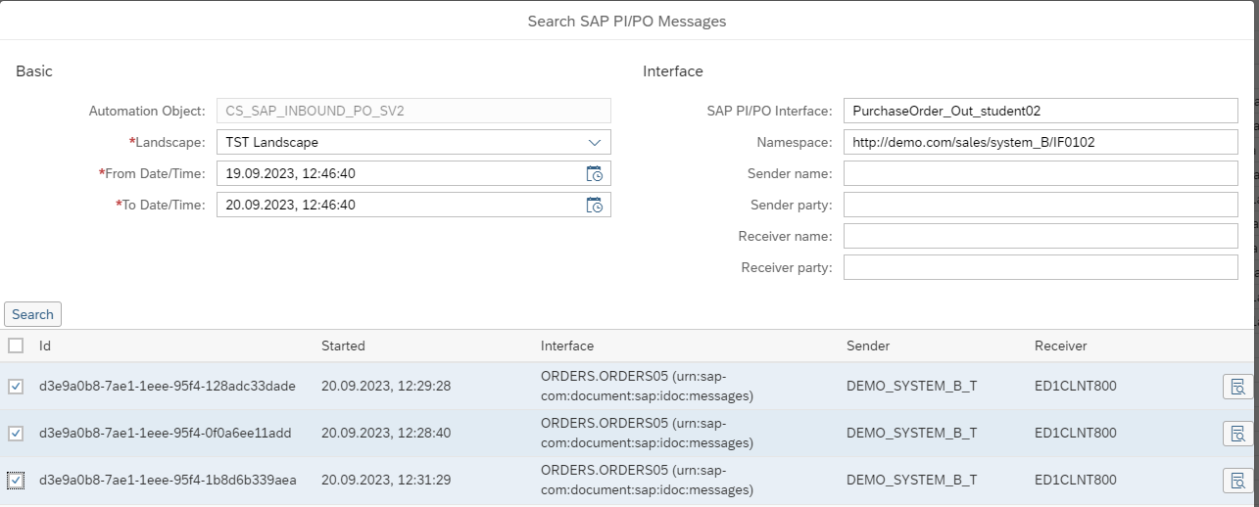Image resolution: width=1259 pixels, height=507 pixels.
Task: Click the disabled Automation Object field
Action: [413, 111]
